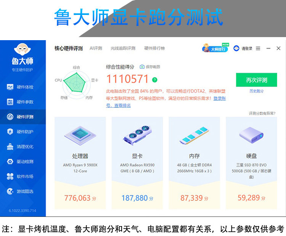Viewport: 286px width, 236px height.
Task: Click 请登录 to sign in
Action: click(247, 49)
